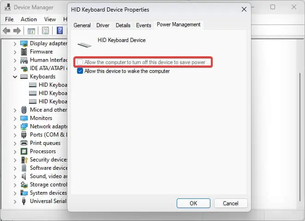Select the Processors chip icon
This screenshot has height=221, width=305.
24,151
